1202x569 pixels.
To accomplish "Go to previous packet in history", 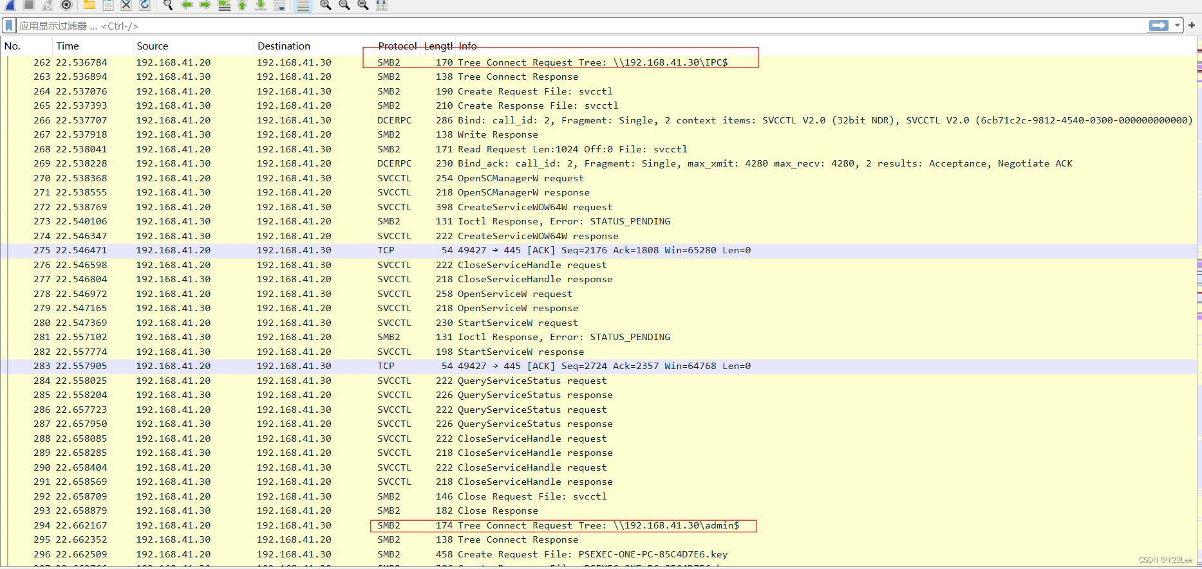I will (187, 5).
